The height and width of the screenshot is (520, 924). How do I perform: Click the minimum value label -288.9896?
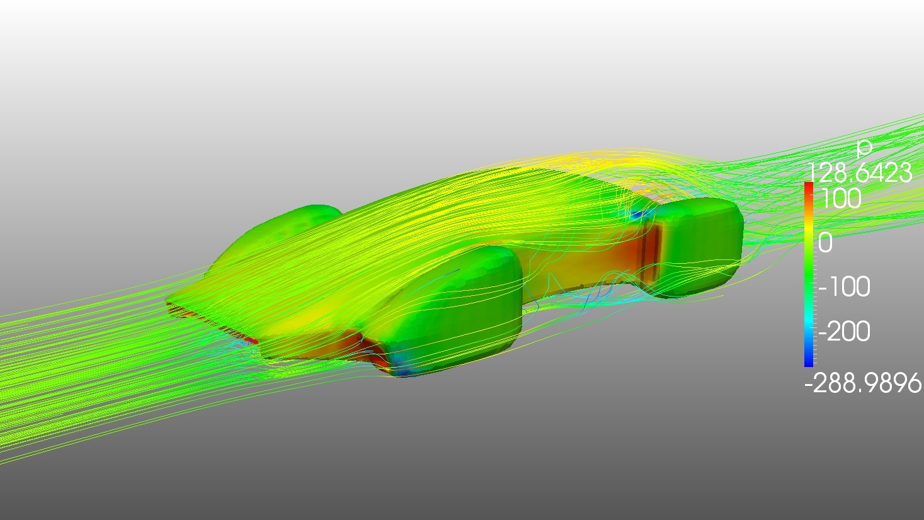864,382
